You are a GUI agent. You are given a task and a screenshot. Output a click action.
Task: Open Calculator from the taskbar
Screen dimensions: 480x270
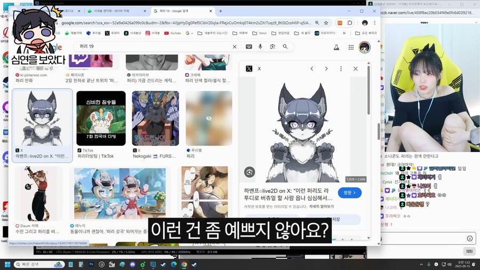[x=81, y=265]
